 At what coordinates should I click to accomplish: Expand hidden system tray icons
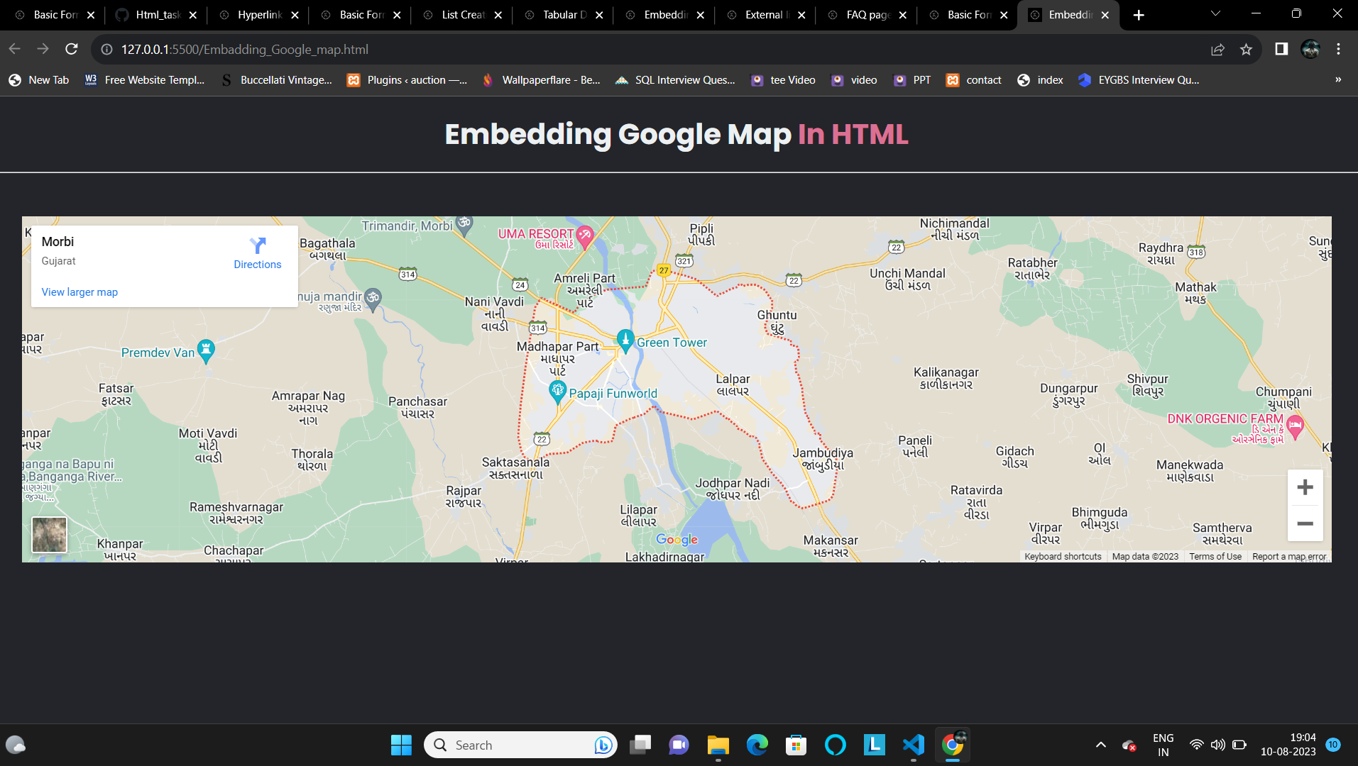click(x=1100, y=745)
